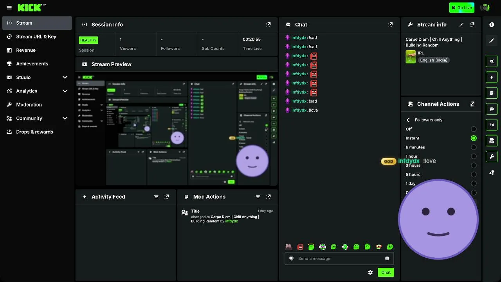Pop out the Chat panel
The width and height of the screenshot is (501, 282).
click(390, 25)
